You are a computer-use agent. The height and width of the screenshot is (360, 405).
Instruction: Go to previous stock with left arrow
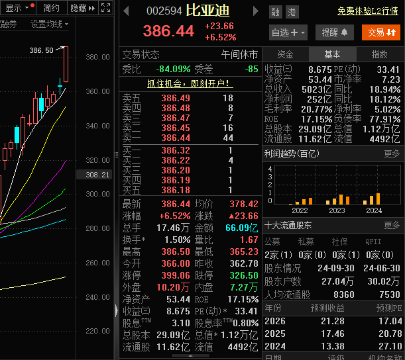[126, 11]
